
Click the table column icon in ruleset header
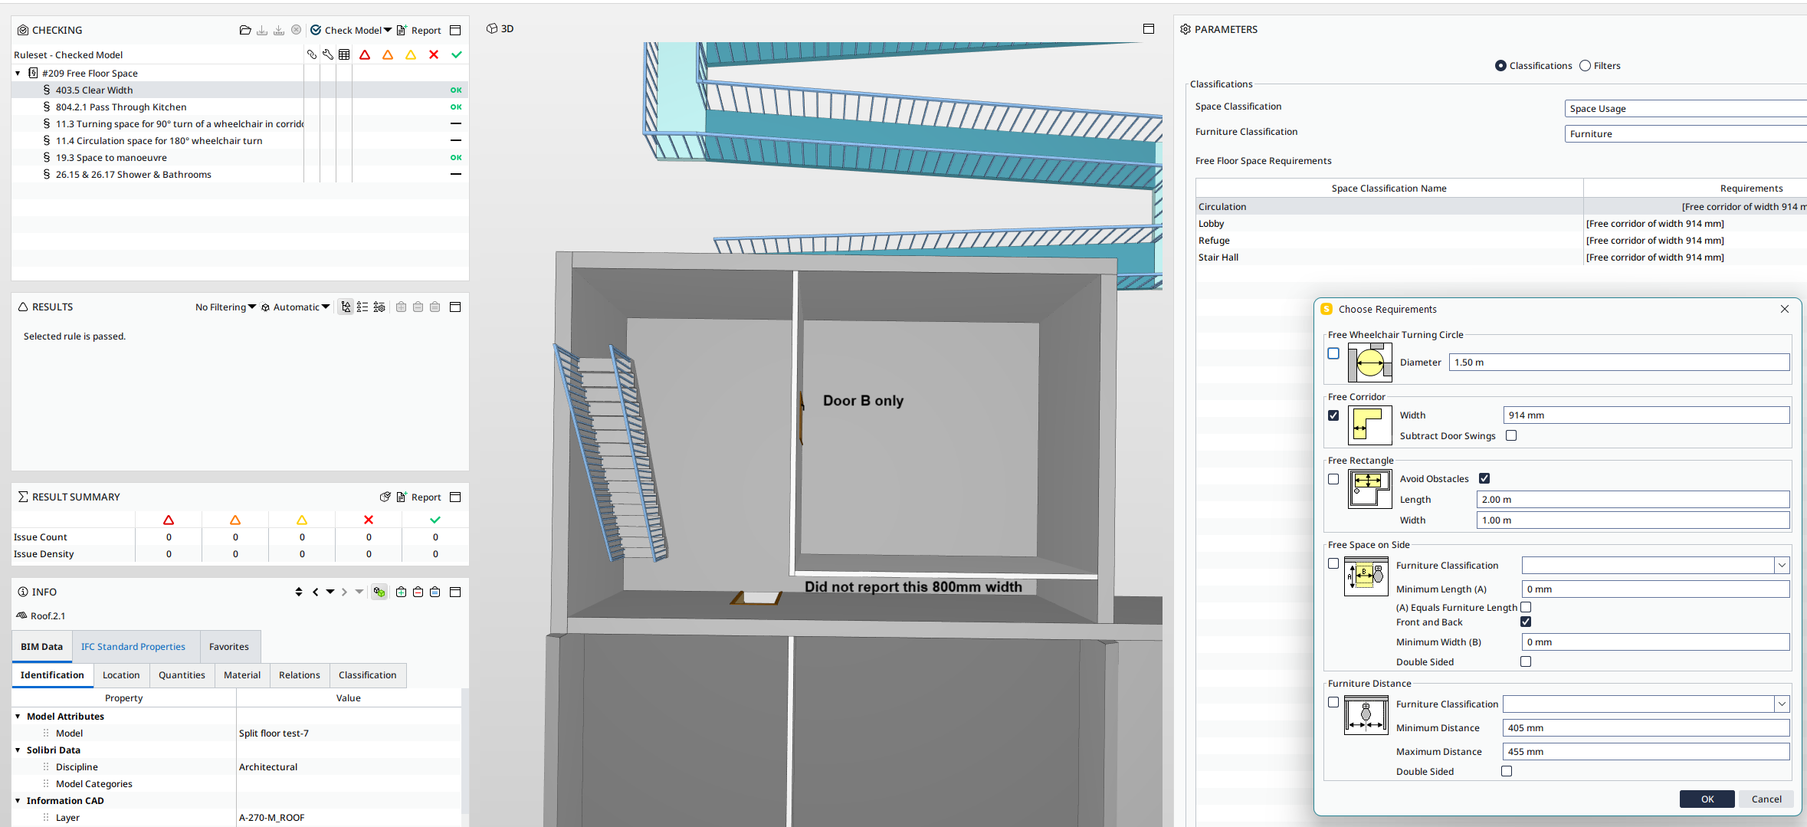point(344,54)
